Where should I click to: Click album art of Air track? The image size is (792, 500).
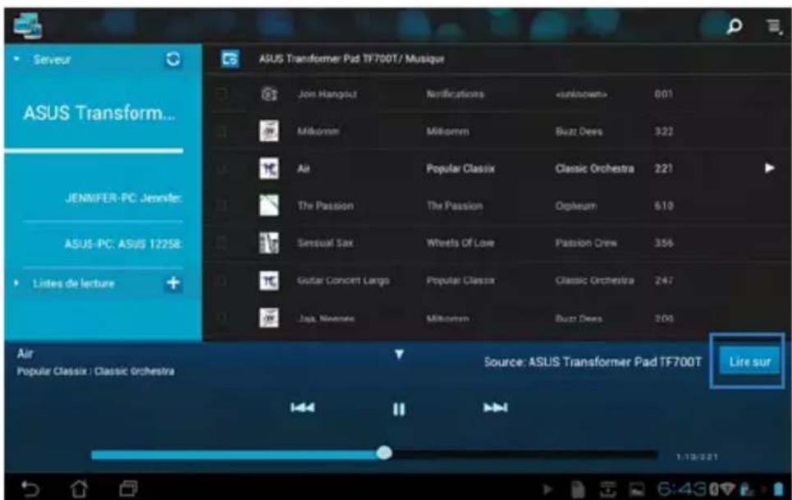pyautogui.click(x=268, y=168)
